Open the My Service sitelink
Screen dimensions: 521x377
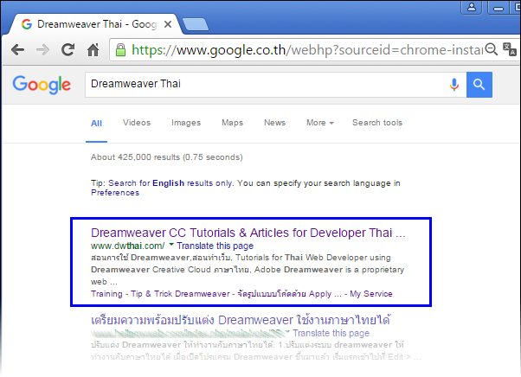pos(371,294)
